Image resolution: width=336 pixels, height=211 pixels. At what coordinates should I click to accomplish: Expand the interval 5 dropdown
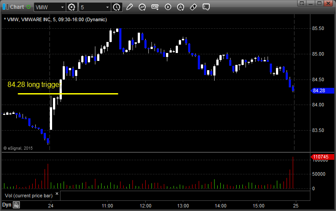108,7
